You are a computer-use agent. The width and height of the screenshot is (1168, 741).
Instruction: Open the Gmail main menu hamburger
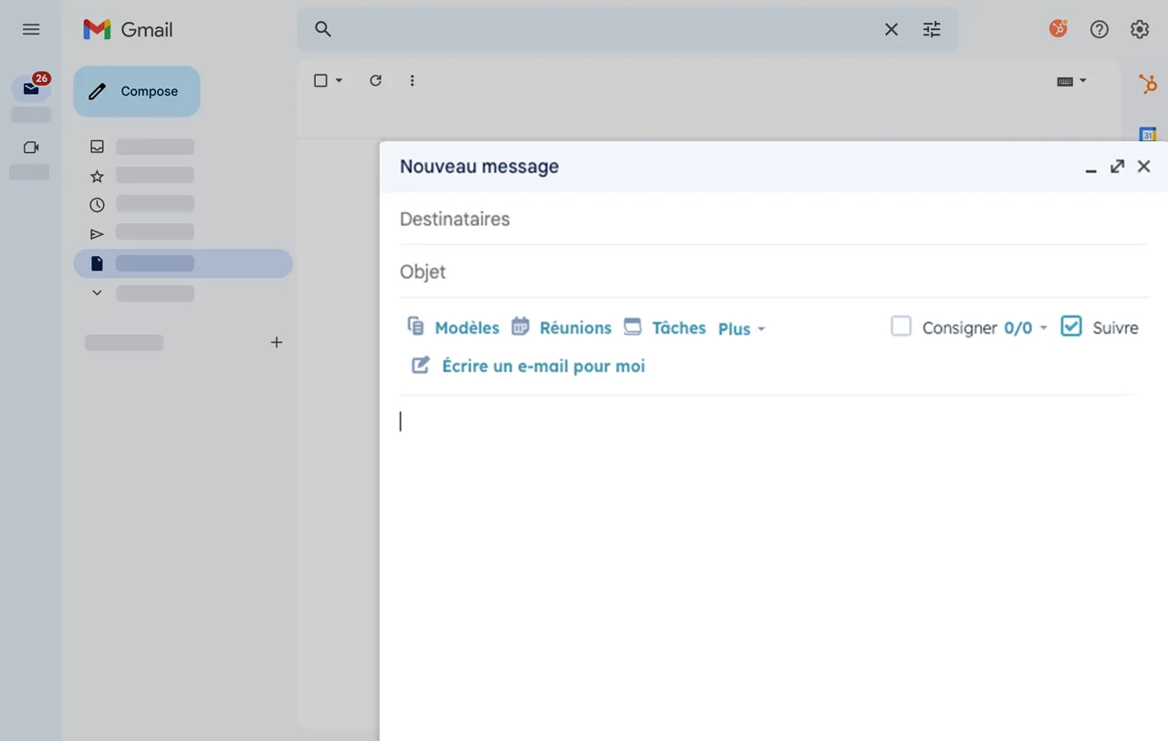31,29
